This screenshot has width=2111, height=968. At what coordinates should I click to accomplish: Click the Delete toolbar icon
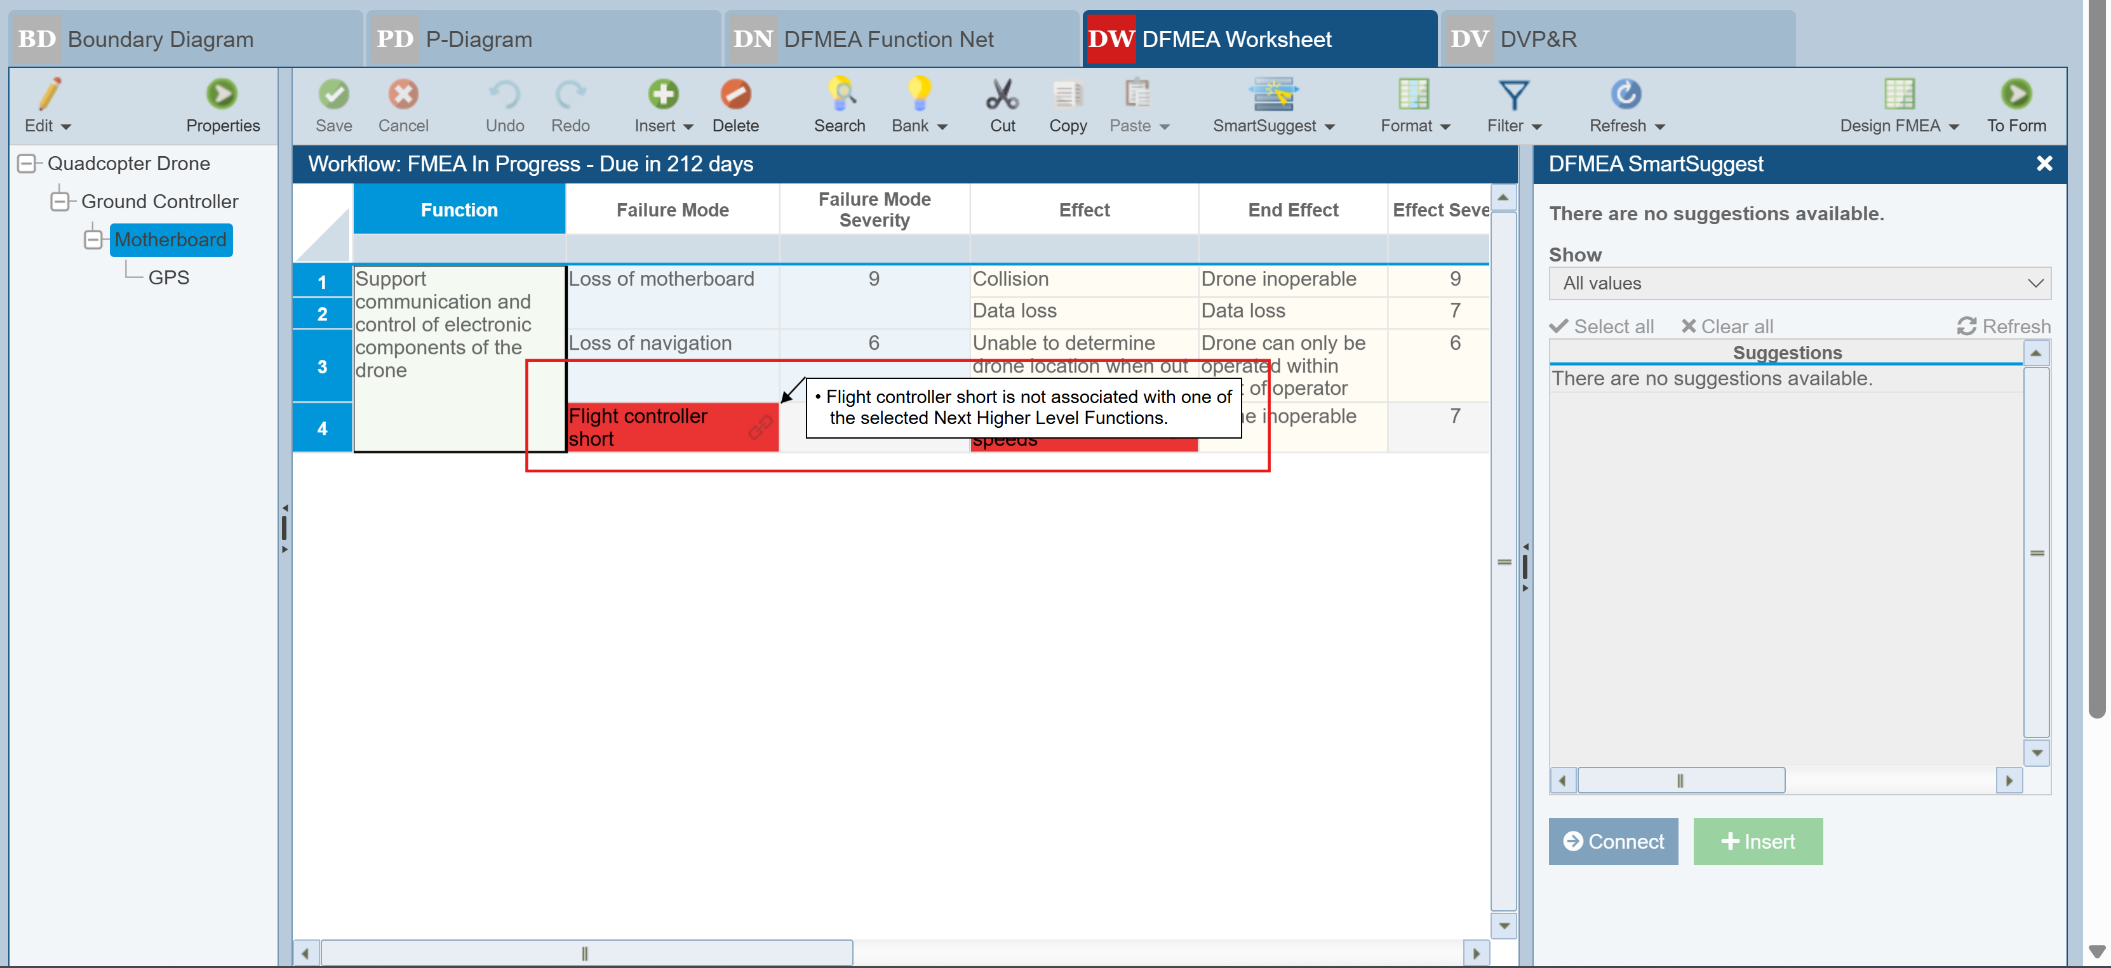[x=735, y=95]
